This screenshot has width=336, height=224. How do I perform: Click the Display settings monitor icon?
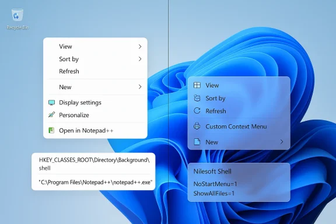pyautogui.click(x=52, y=103)
